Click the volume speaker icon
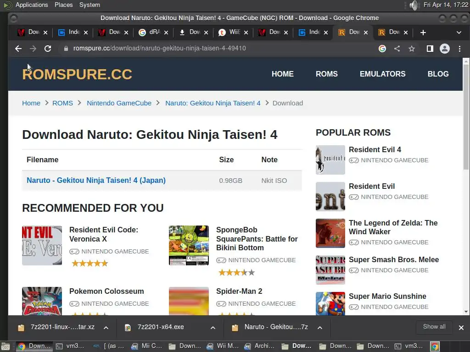470x352 pixels. click(414, 5)
